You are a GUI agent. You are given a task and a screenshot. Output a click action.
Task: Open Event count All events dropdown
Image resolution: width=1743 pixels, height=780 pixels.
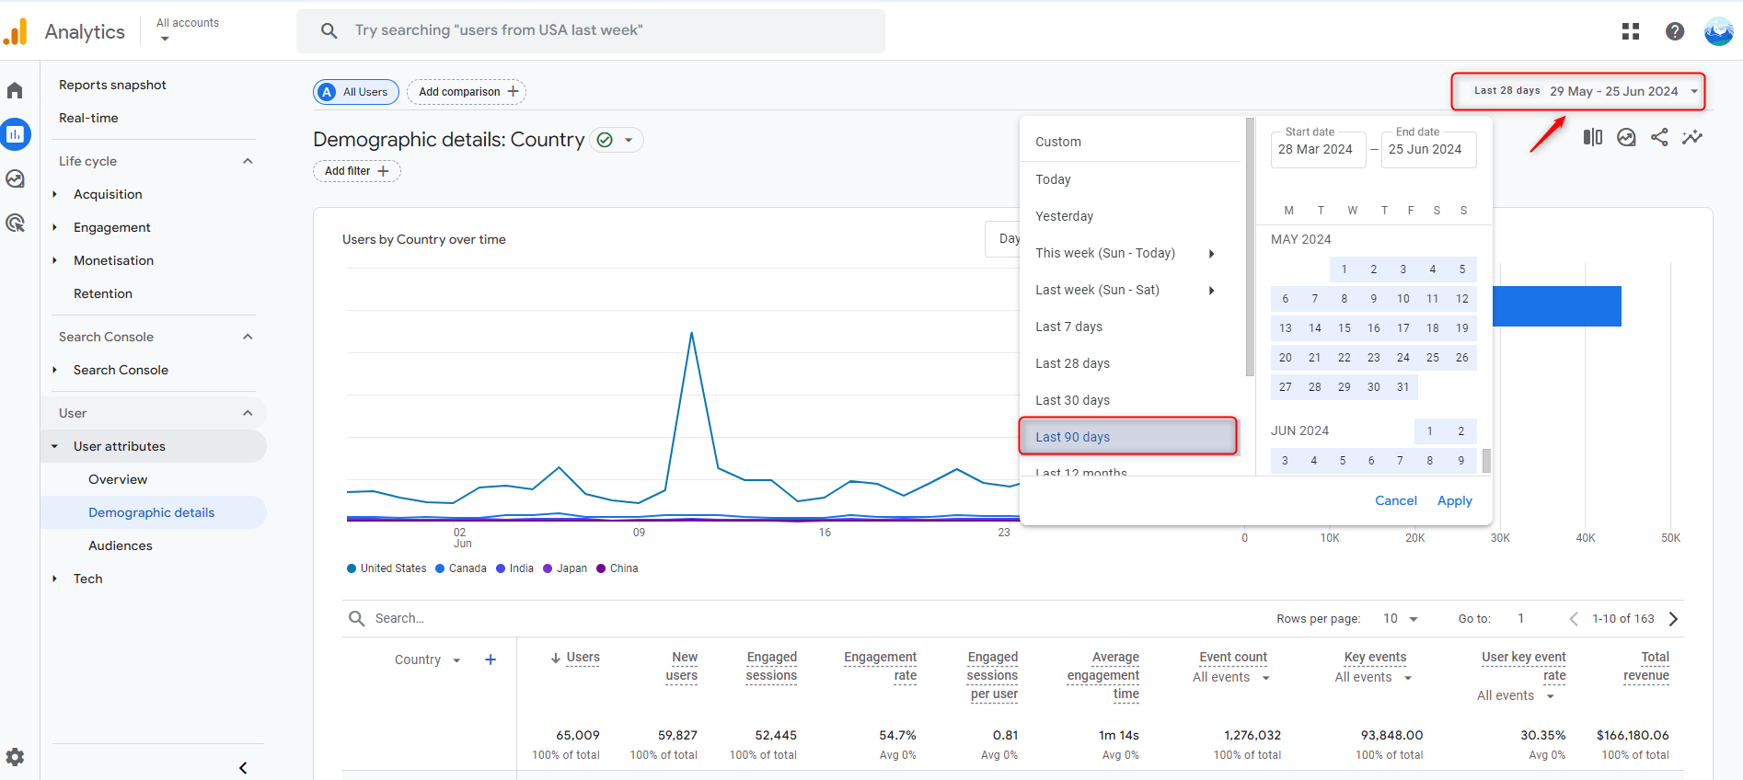point(1231,678)
